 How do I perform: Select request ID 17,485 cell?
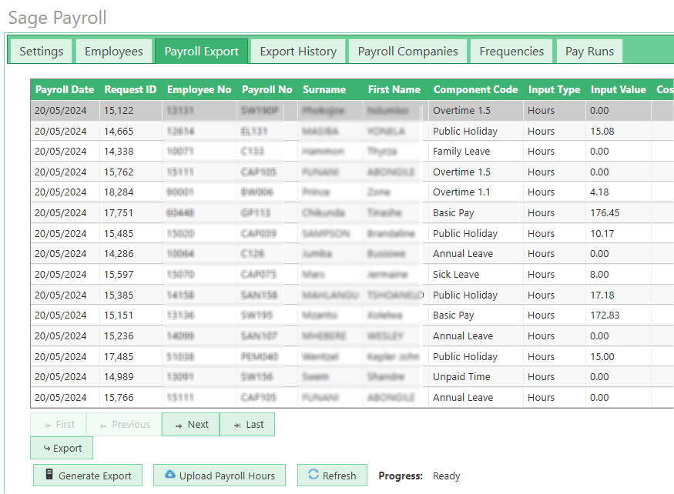click(131, 356)
